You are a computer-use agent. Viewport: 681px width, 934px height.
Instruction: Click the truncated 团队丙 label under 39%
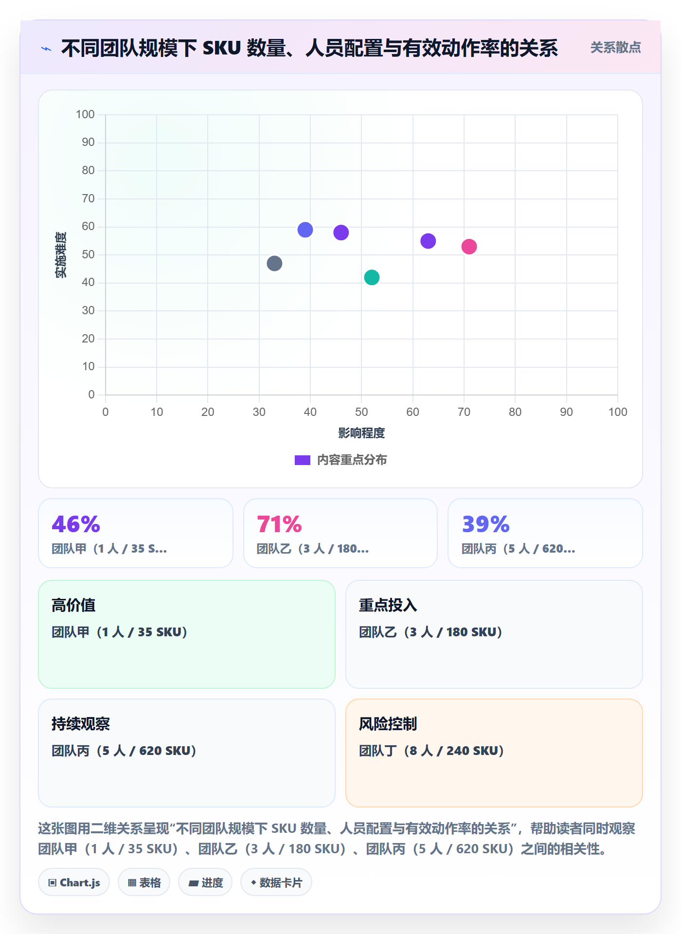[519, 549]
